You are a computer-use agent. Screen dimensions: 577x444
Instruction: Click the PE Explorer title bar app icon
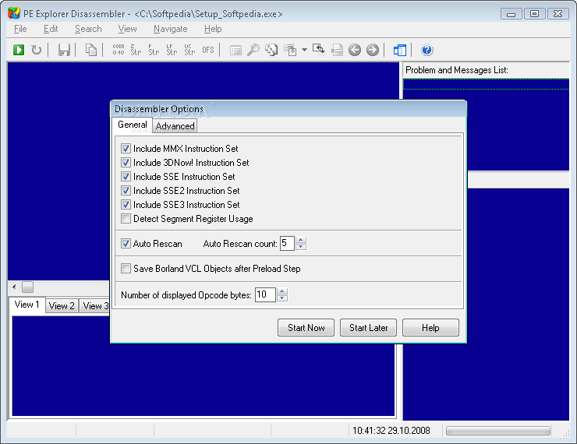click(13, 13)
